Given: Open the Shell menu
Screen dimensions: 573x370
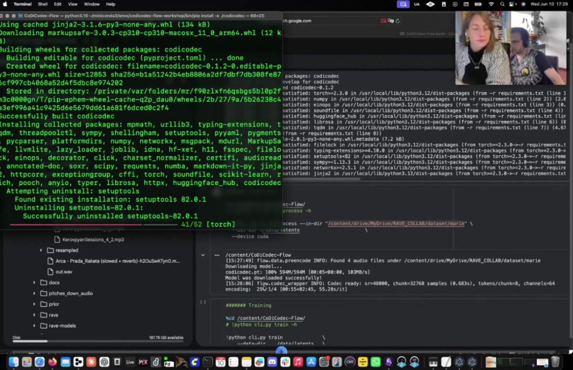Looking at the screenshot, I should point(42,4).
